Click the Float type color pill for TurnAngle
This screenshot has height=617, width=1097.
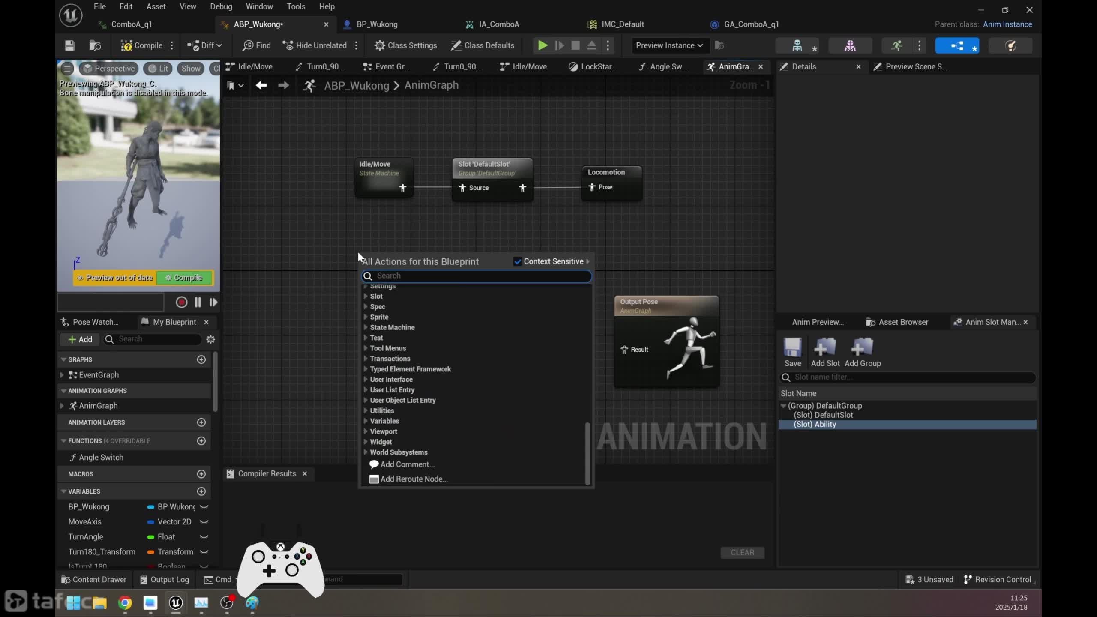tap(151, 537)
